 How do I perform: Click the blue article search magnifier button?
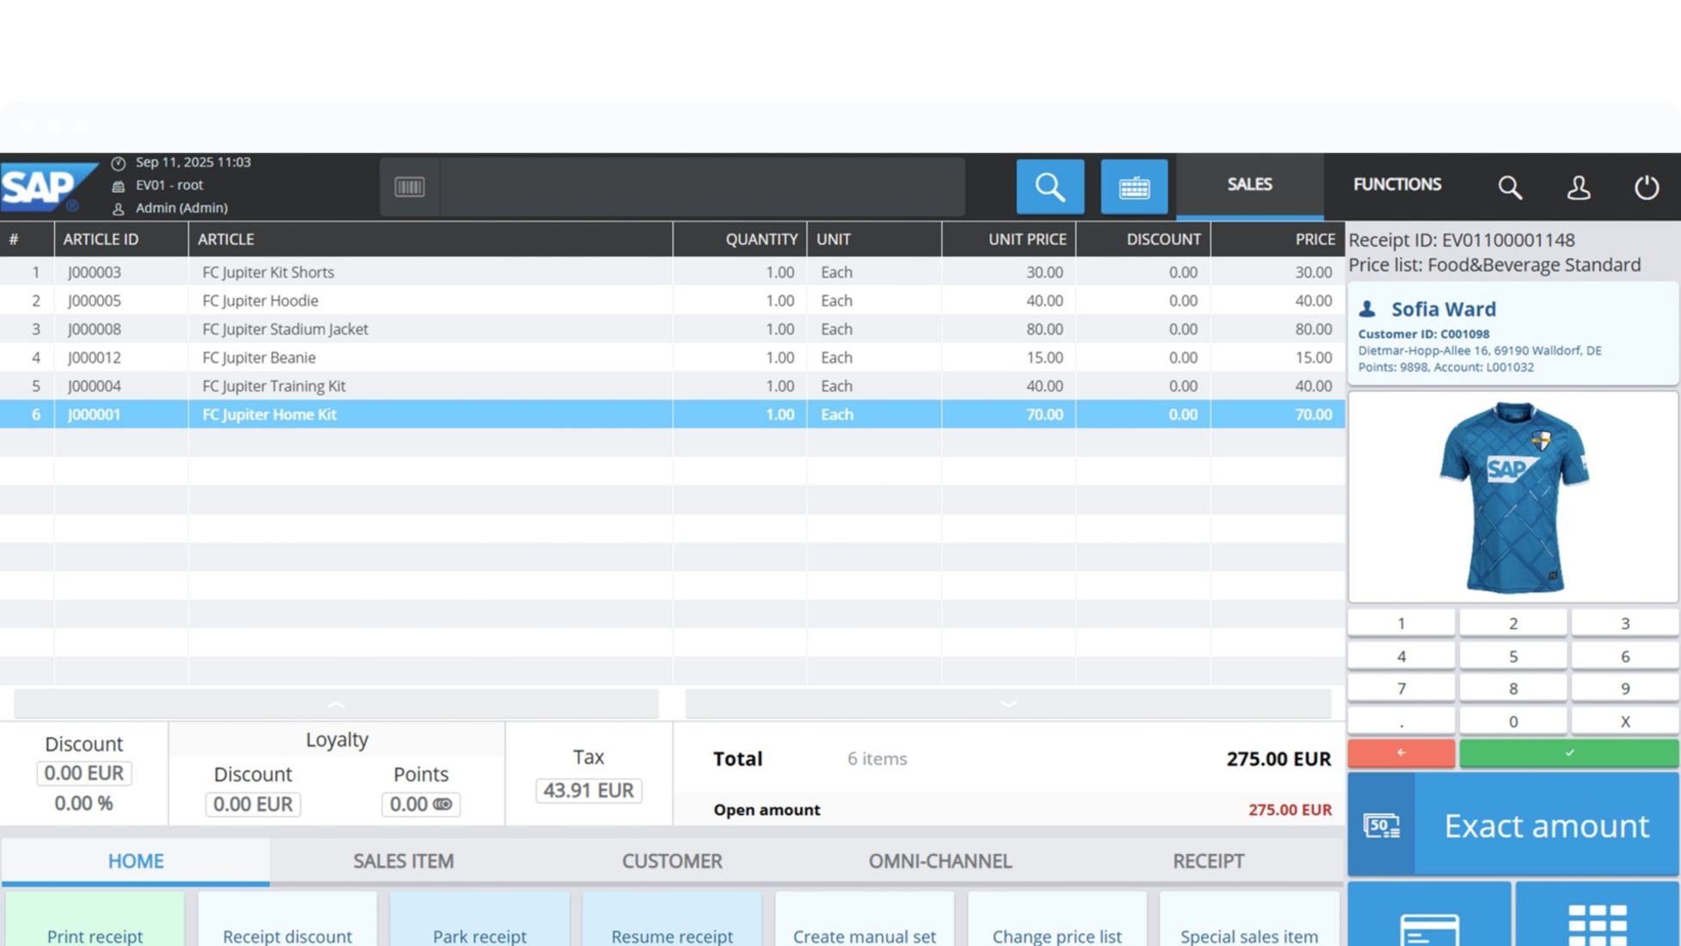click(x=1050, y=187)
